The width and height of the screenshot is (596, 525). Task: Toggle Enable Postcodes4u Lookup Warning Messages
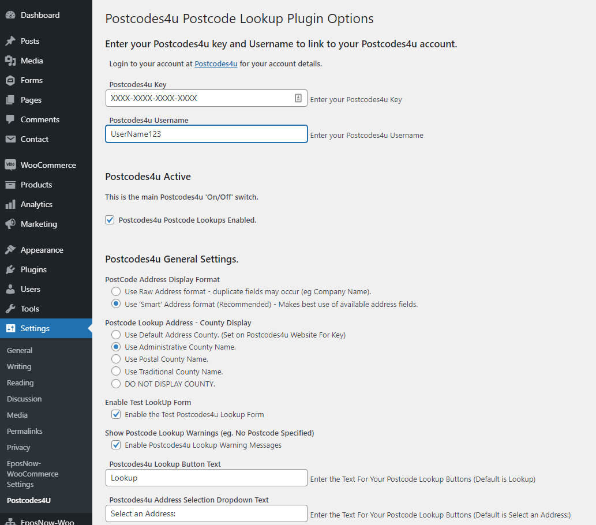[116, 445]
